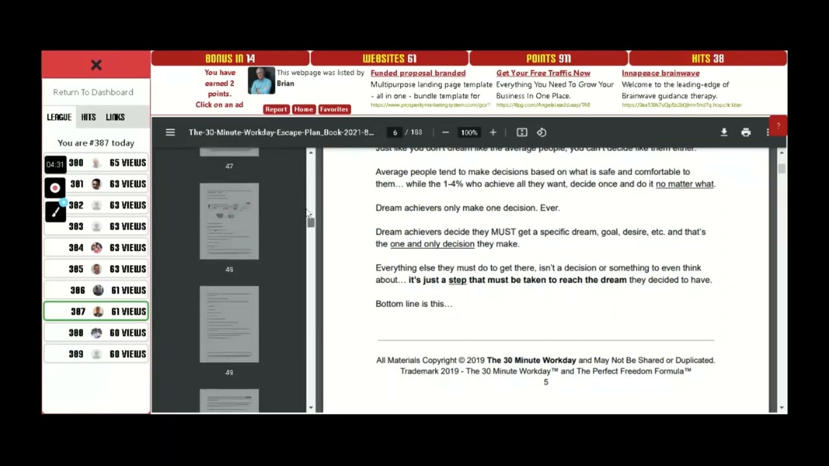Switch to the Links tab
This screenshot has height=466, width=829.
tap(115, 117)
